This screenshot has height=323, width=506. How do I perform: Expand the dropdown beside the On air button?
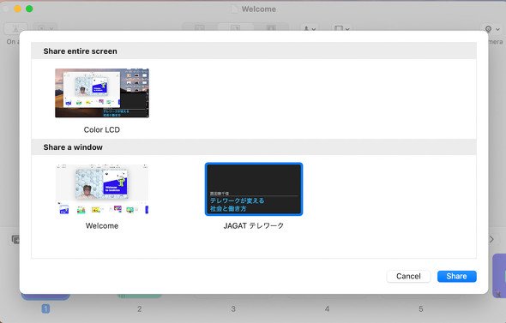click(x=45, y=28)
